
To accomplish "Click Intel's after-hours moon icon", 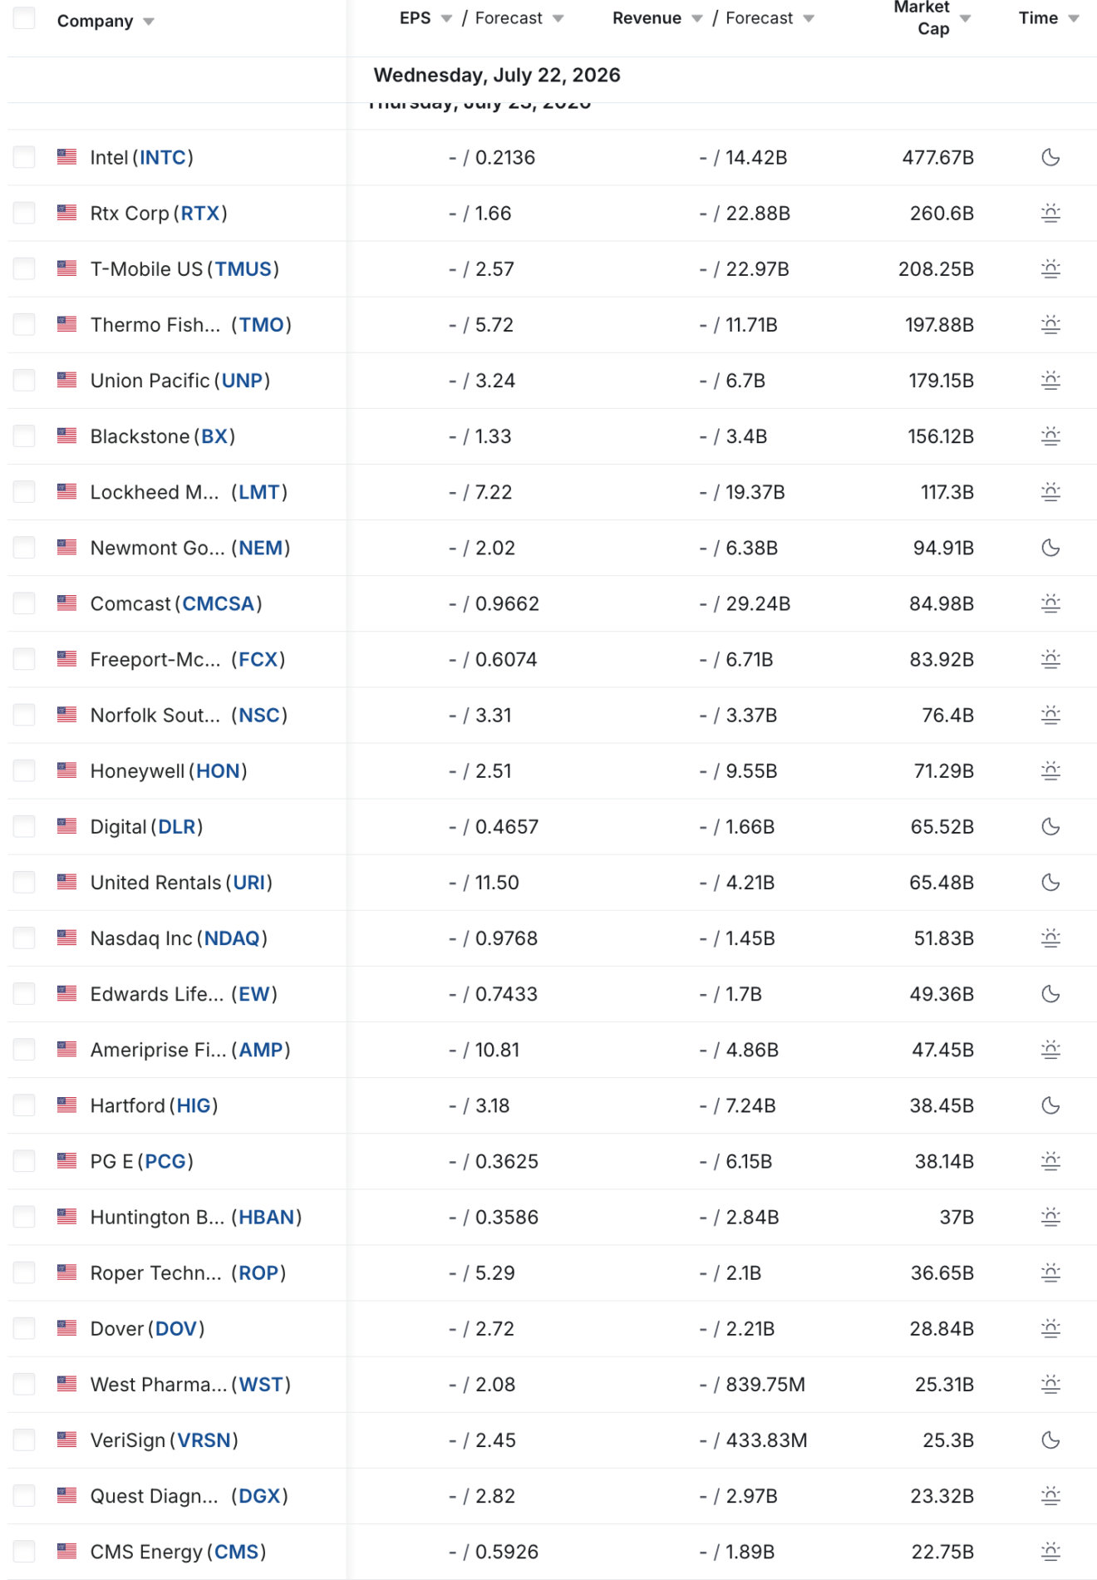I will click(1050, 157).
